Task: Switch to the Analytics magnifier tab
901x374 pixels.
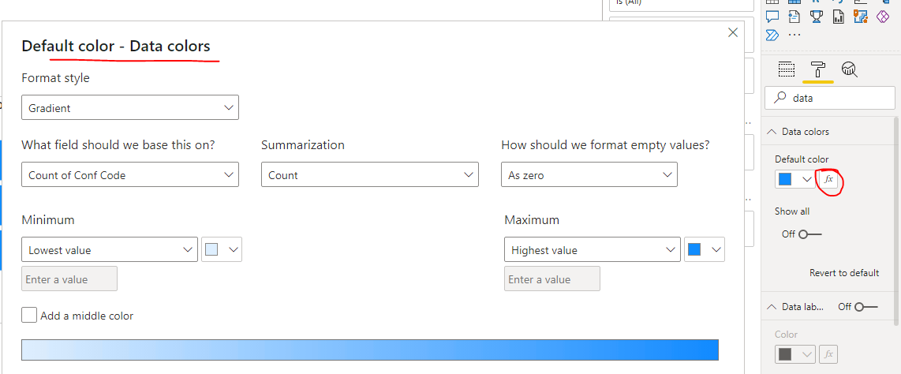Action: pyautogui.click(x=849, y=69)
